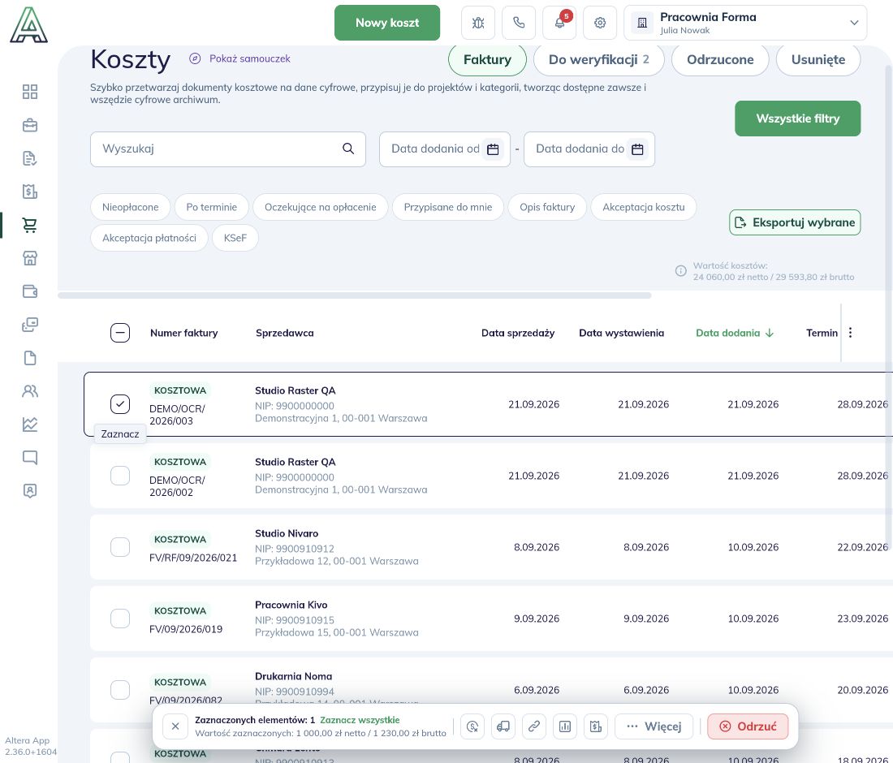Open Wszystkie filtry

797,119
